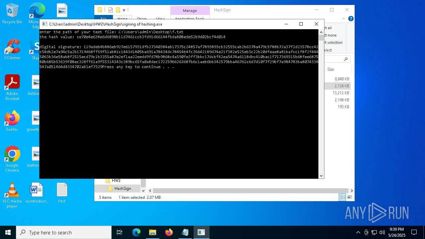Open the volume control in the system tray
This screenshot has height=239, width=425.
[x=382, y=232]
